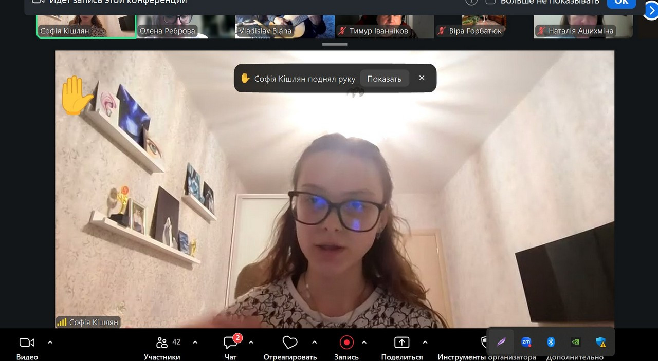Expand the arrow next to Запись

[x=364, y=342]
